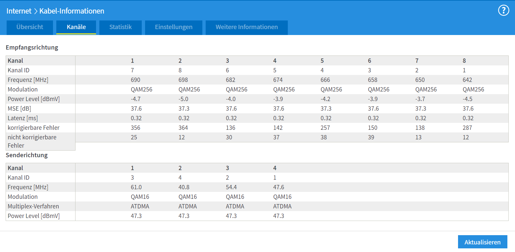
Task: Click uncorrectable errors value 39
Action: point(371,137)
